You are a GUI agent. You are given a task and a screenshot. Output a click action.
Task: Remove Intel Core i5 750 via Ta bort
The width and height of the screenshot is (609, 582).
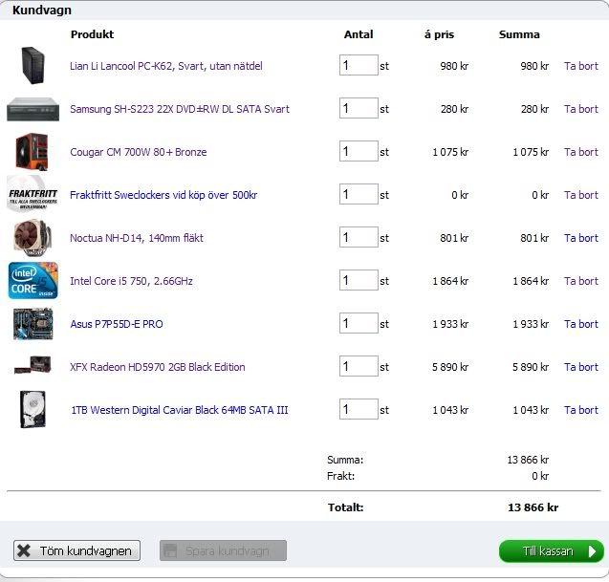581,281
